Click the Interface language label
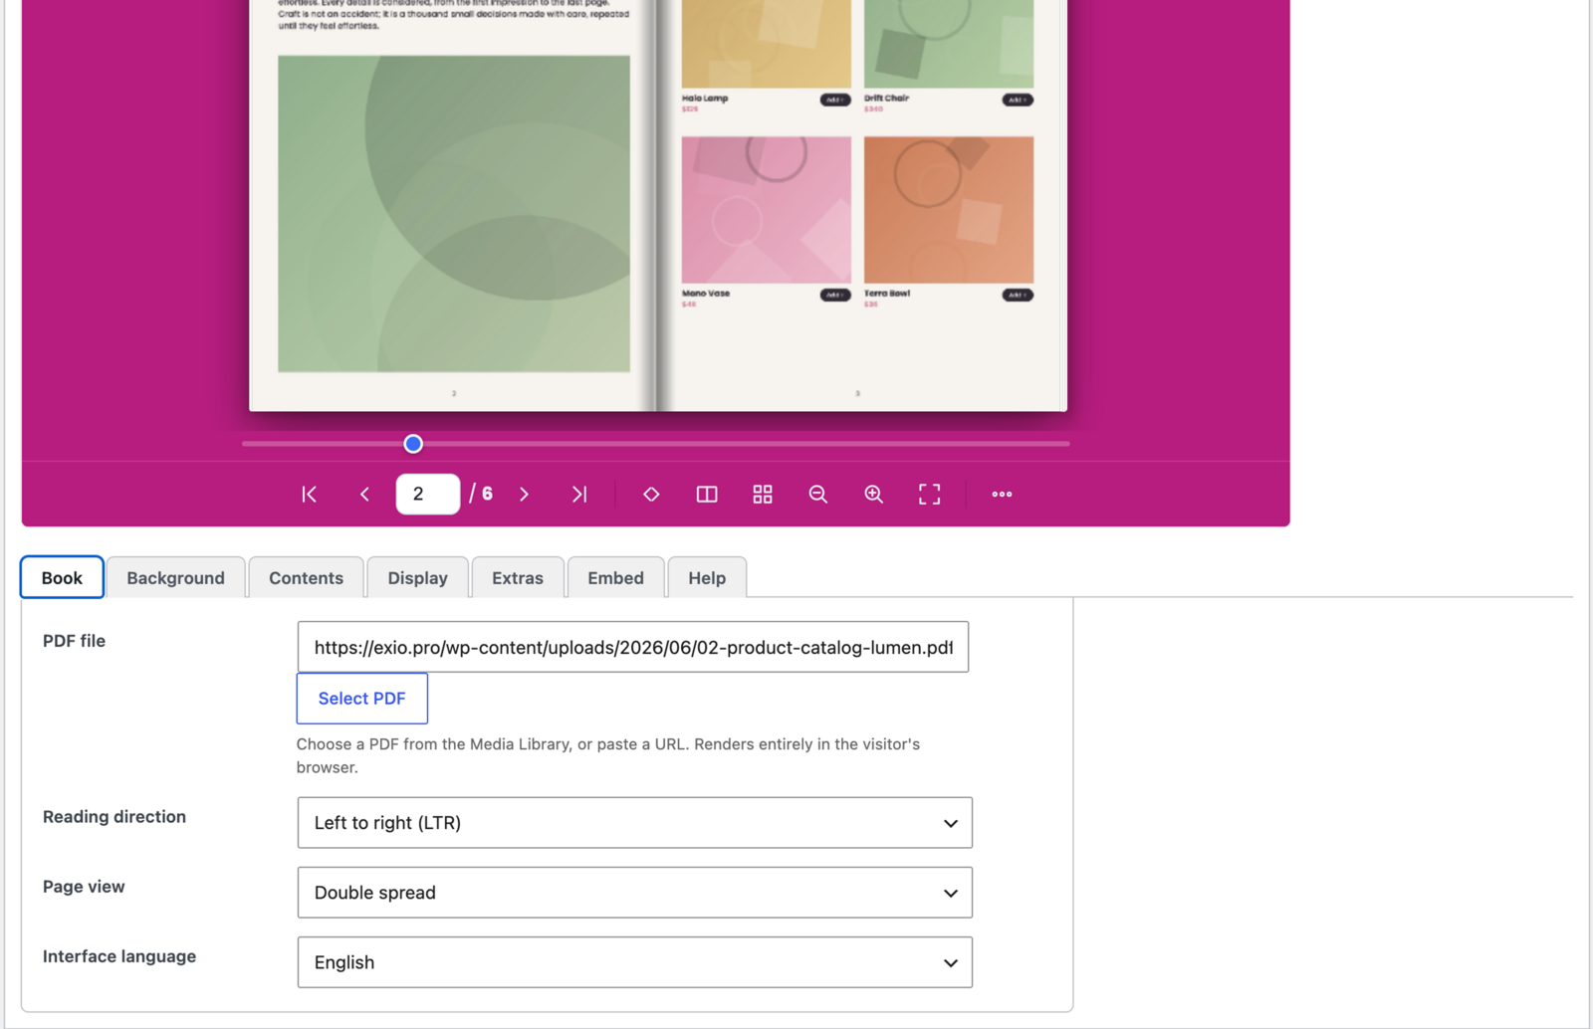Screen dimensions: 1593x1029 119,956
